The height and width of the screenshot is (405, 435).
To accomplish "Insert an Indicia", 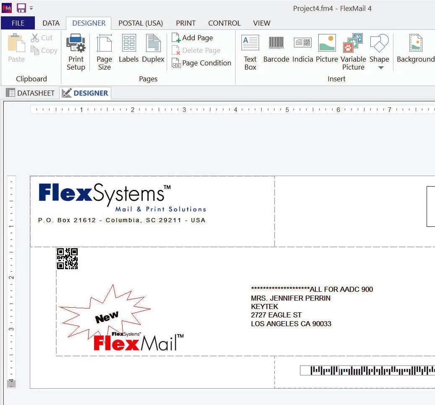I will 303,48.
